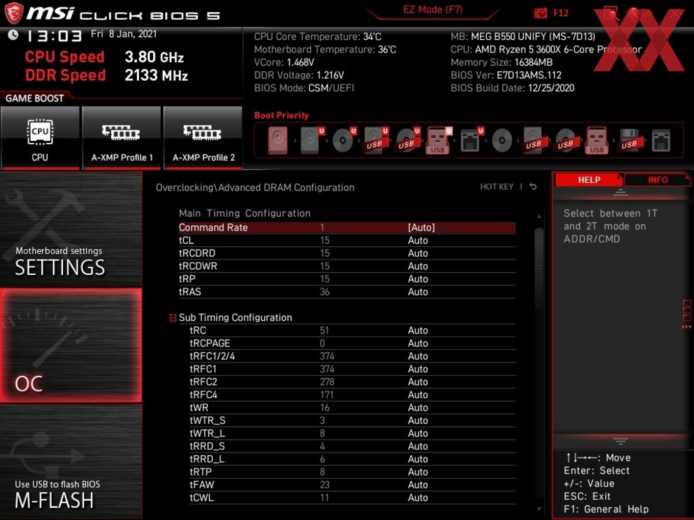Change the tRCDRD Auto value
This screenshot has height=520, width=694.
417,253
